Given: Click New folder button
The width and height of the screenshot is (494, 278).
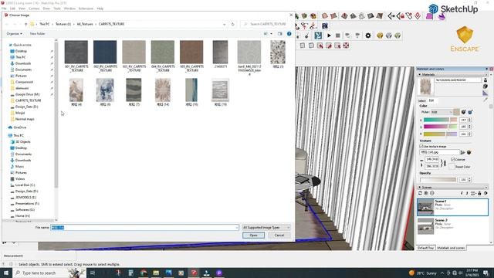Looking at the screenshot, I should point(38,34).
